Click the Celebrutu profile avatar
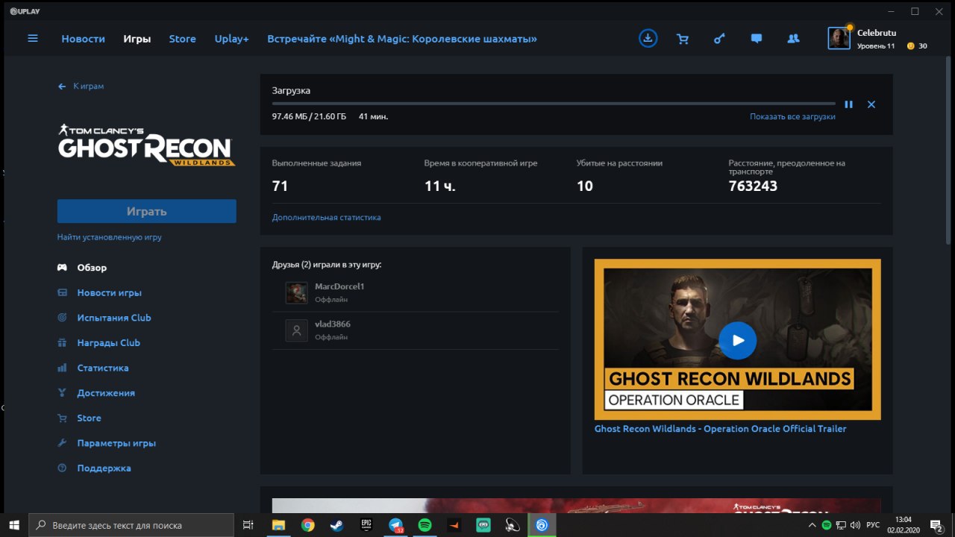 [x=839, y=38]
